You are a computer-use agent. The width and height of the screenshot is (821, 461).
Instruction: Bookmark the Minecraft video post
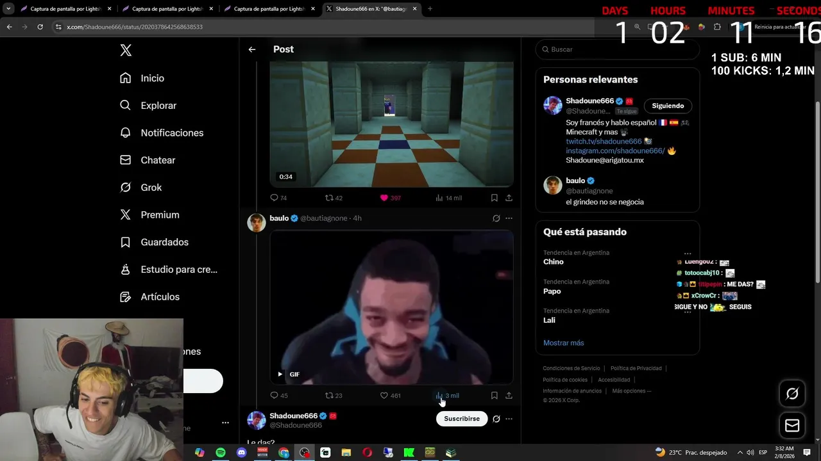tap(494, 198)
